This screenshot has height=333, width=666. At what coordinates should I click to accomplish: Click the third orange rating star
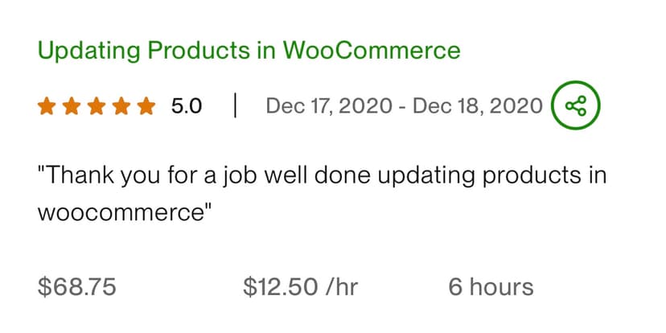point(96,106)
